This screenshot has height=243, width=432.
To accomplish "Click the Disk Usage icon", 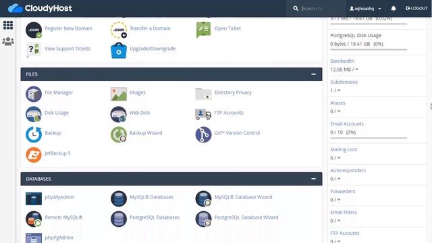I will click(34, 114).
